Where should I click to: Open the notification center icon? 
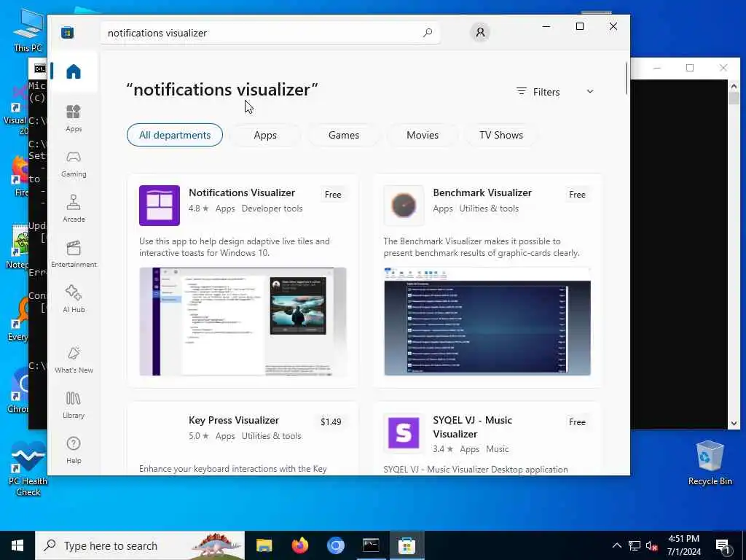tap(723, 545)
